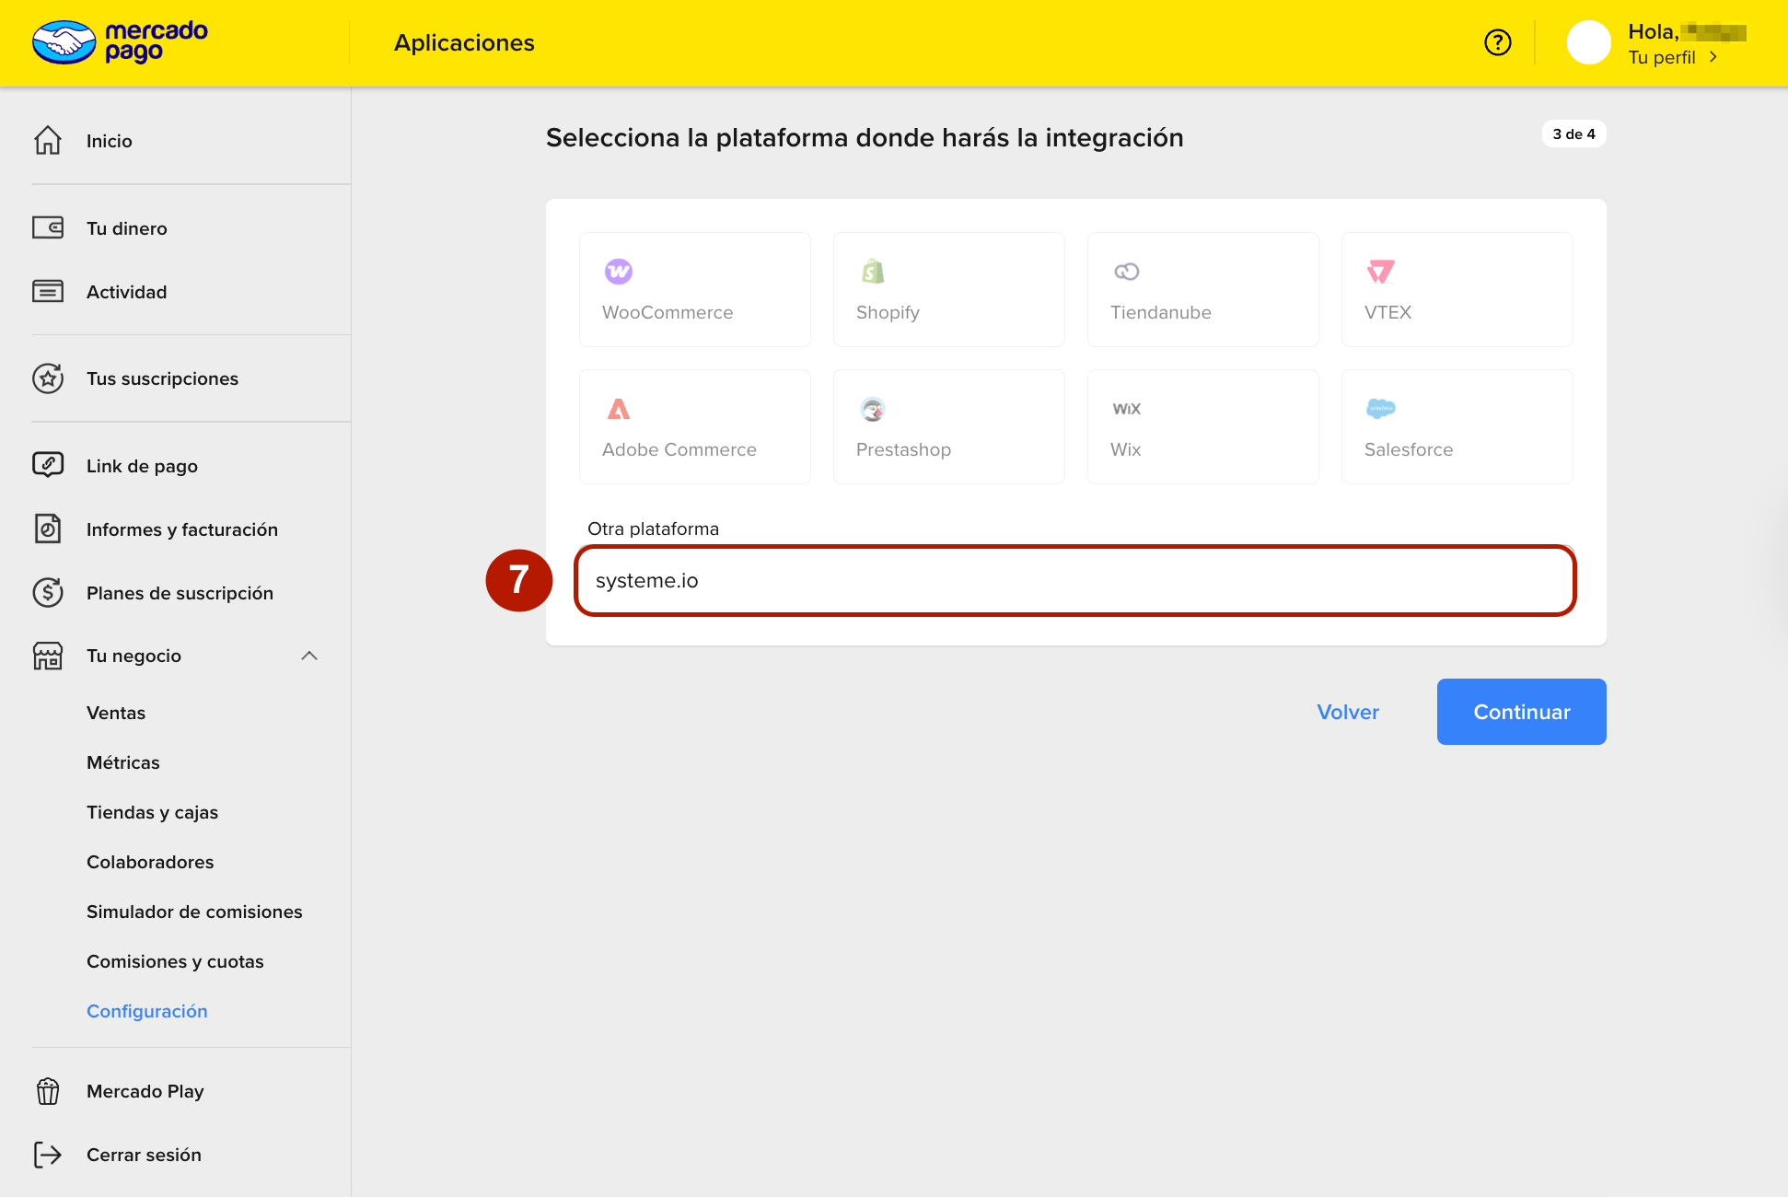The width and height of the screenshot is (1788, 1197).
Task: Select the Shopify platform card
Action: coord(948,289)
